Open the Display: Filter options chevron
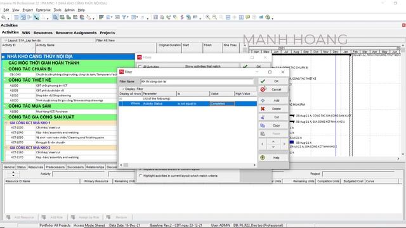406x228 pixels. [123, 89]
